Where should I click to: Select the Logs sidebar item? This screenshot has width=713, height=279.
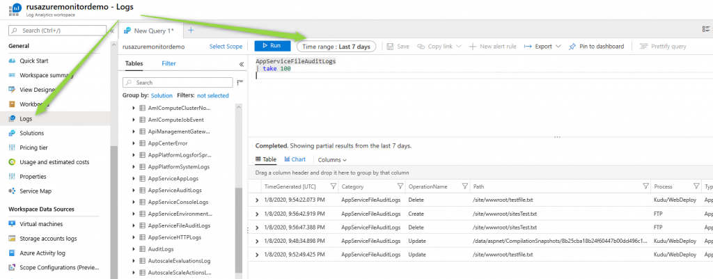[26, 118]
